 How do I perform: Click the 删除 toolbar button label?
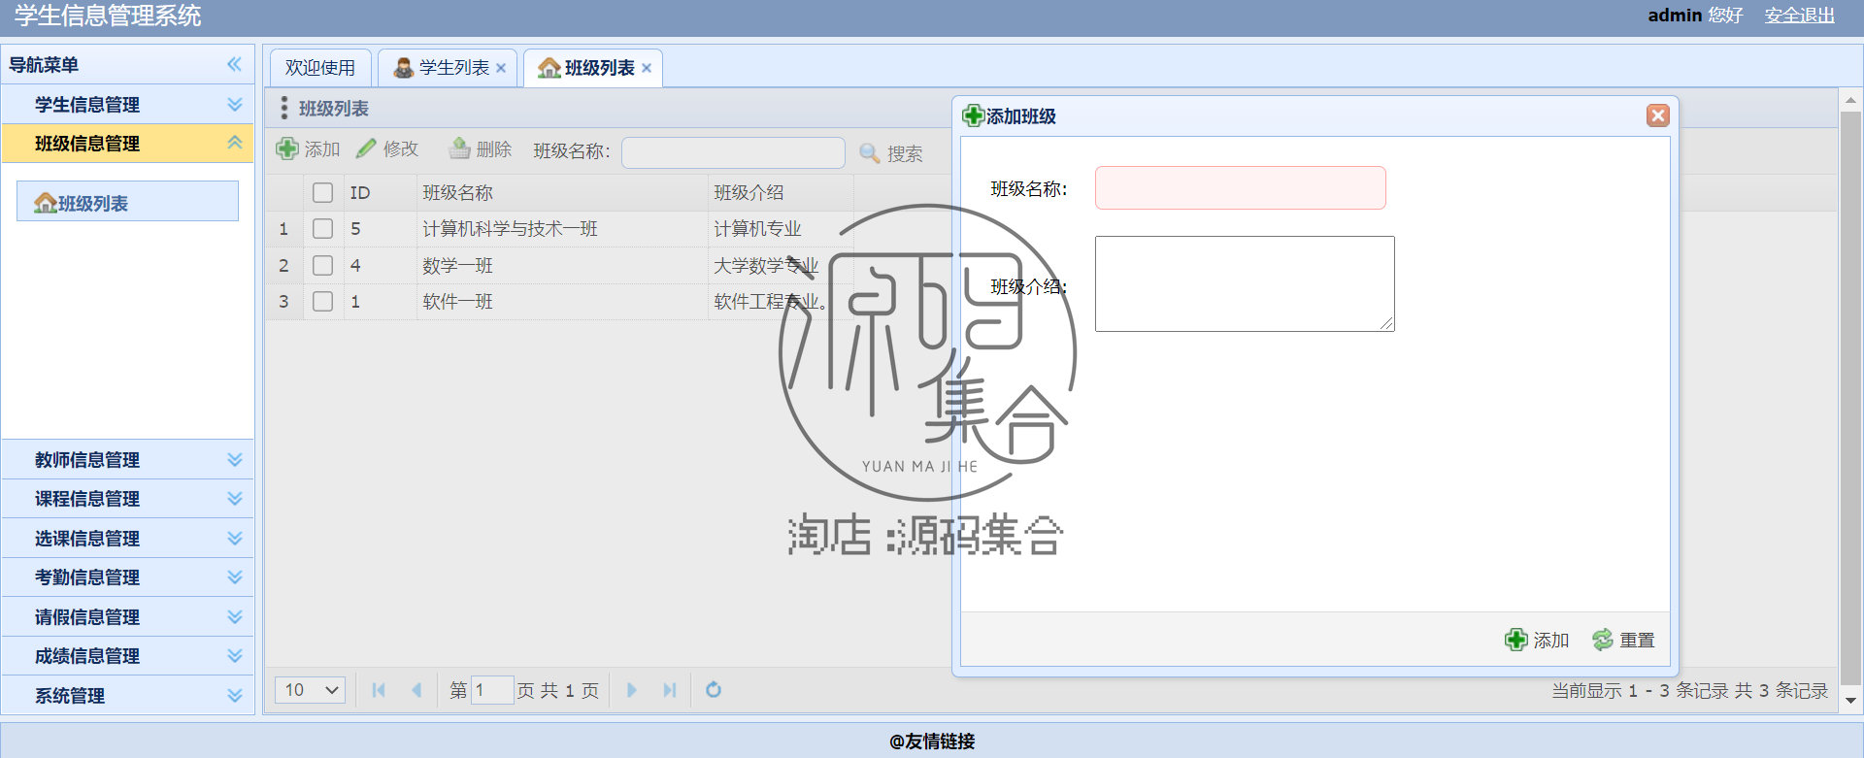(x=494, y=148)
